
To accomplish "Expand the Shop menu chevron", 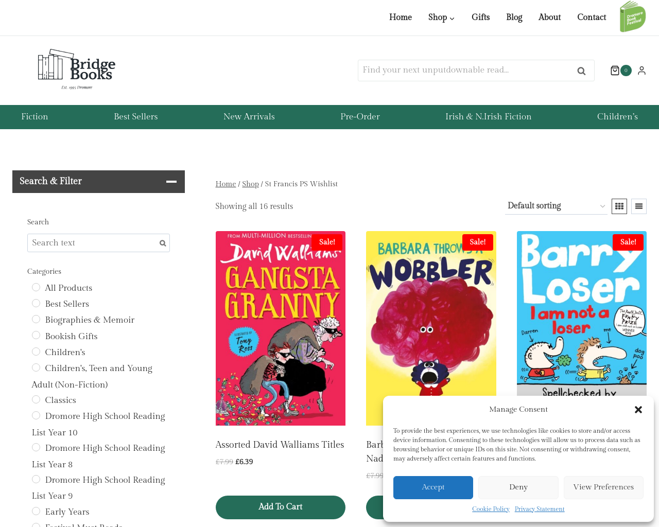I will pyautogui.click(x=452, y=19).
